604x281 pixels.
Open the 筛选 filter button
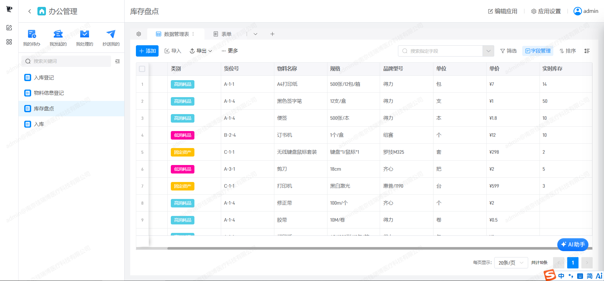tap(508, 51)
